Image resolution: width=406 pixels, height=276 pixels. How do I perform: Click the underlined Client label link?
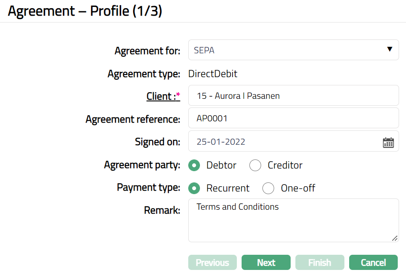point(161,96)
